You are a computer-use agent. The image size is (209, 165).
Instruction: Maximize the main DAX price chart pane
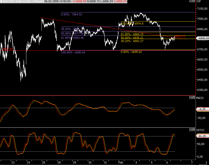click(x=191, y=1)
